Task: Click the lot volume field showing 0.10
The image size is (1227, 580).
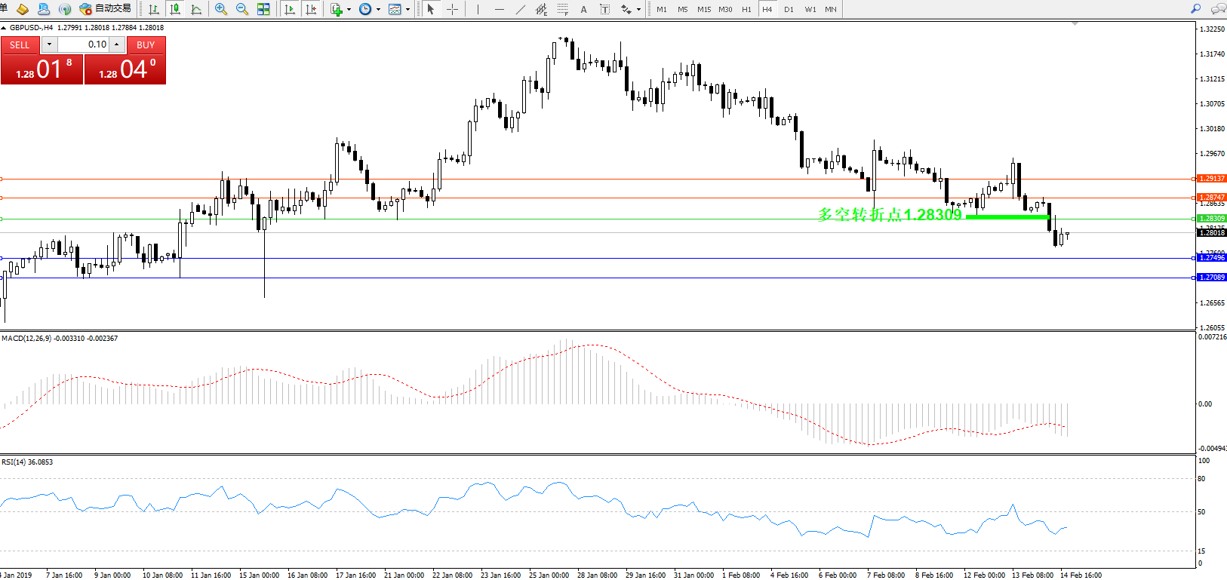Action: pos(83,44)
